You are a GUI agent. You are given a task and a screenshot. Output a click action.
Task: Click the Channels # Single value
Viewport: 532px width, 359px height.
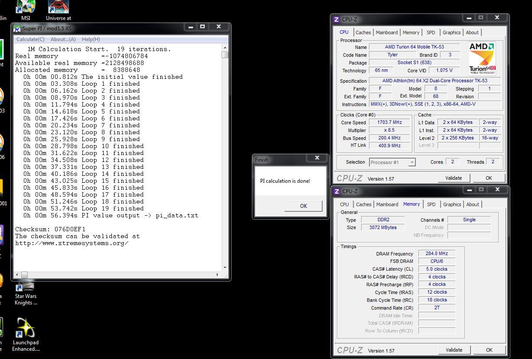[469, 220]
